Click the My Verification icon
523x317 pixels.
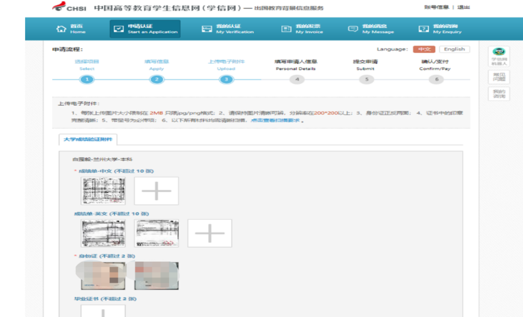[x=207, y=29]
